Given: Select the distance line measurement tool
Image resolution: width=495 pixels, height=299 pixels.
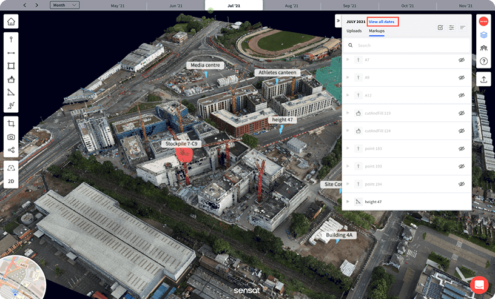Looking at the screenshot, I should point(11,53).
